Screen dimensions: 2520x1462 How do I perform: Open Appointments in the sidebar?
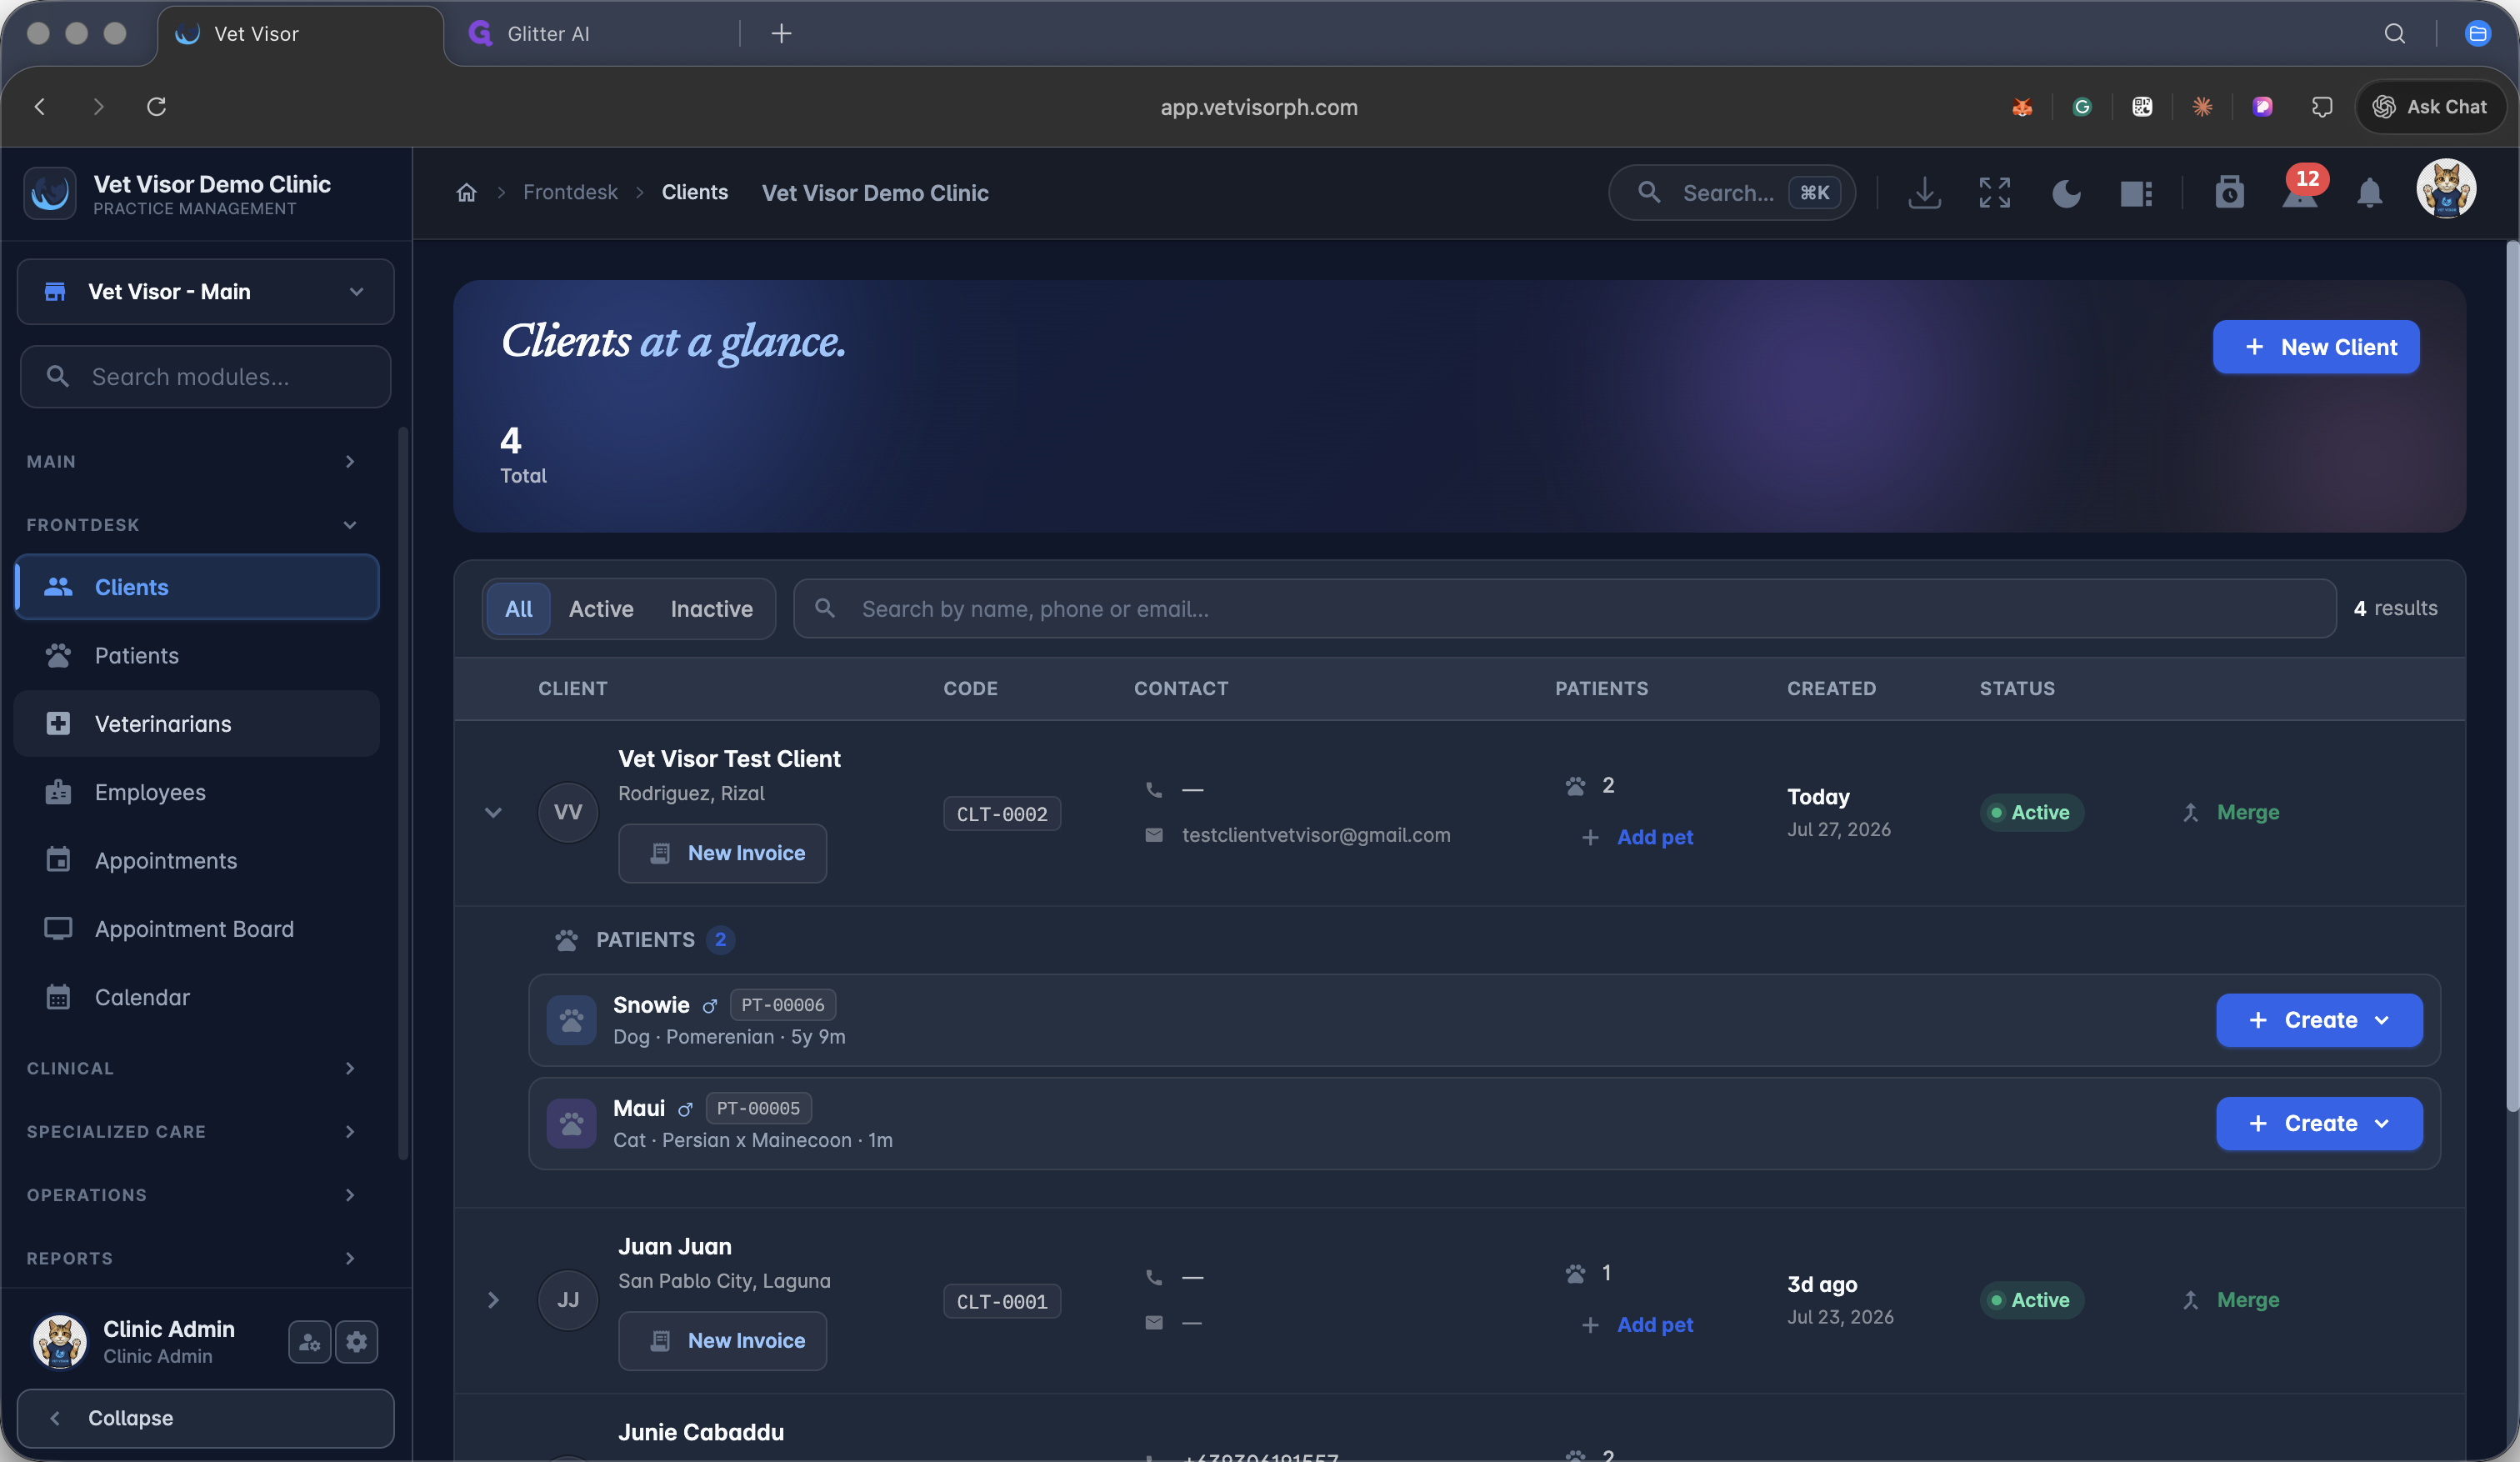point(197,861)
